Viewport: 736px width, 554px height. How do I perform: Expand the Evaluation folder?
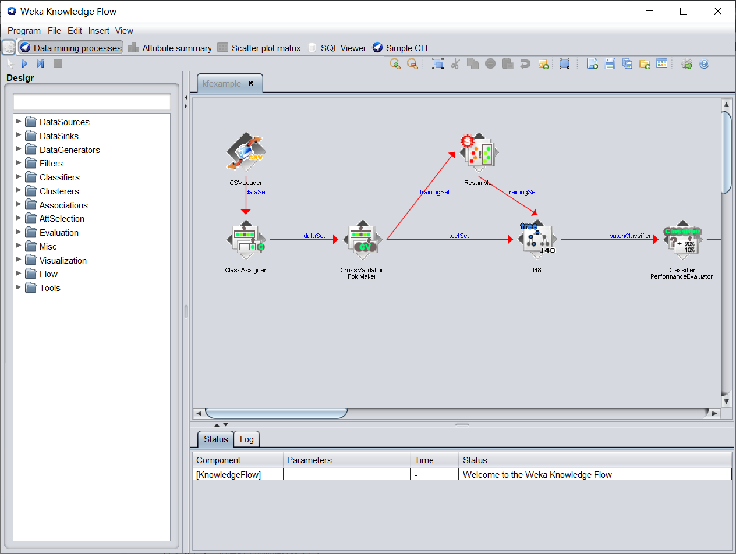(x=18, y=232)
